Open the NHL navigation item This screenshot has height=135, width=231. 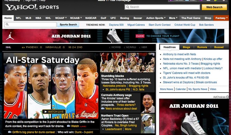tap(48, 18)
